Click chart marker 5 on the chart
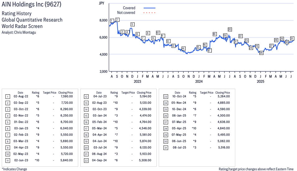The image size is (297, 171). 132,25
